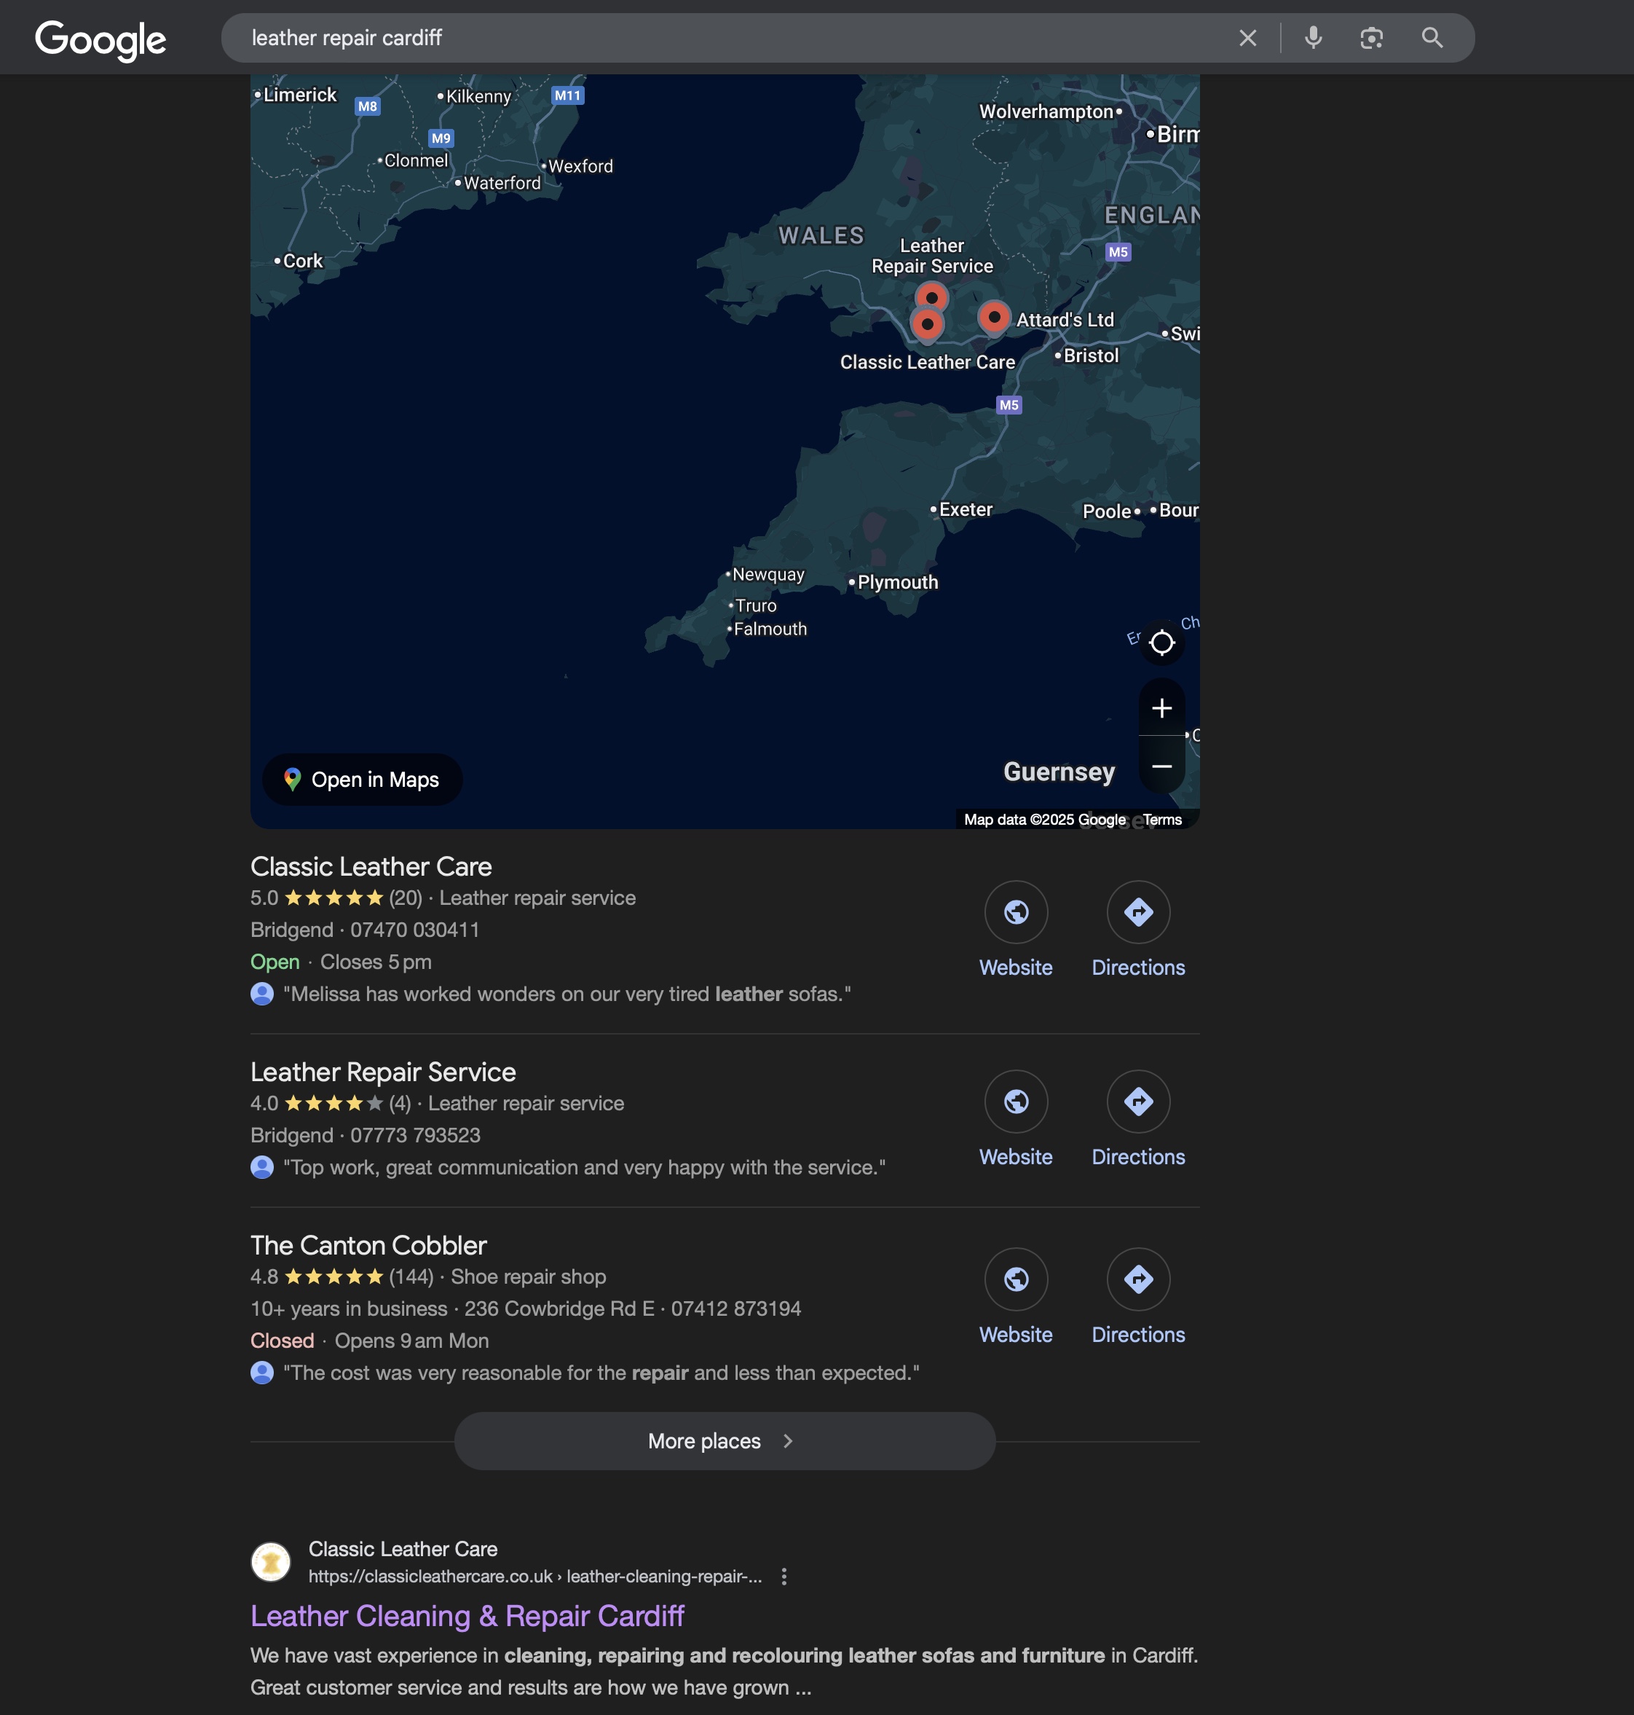
Task: Open map Terms link
Action: (x=1162, y=820)
